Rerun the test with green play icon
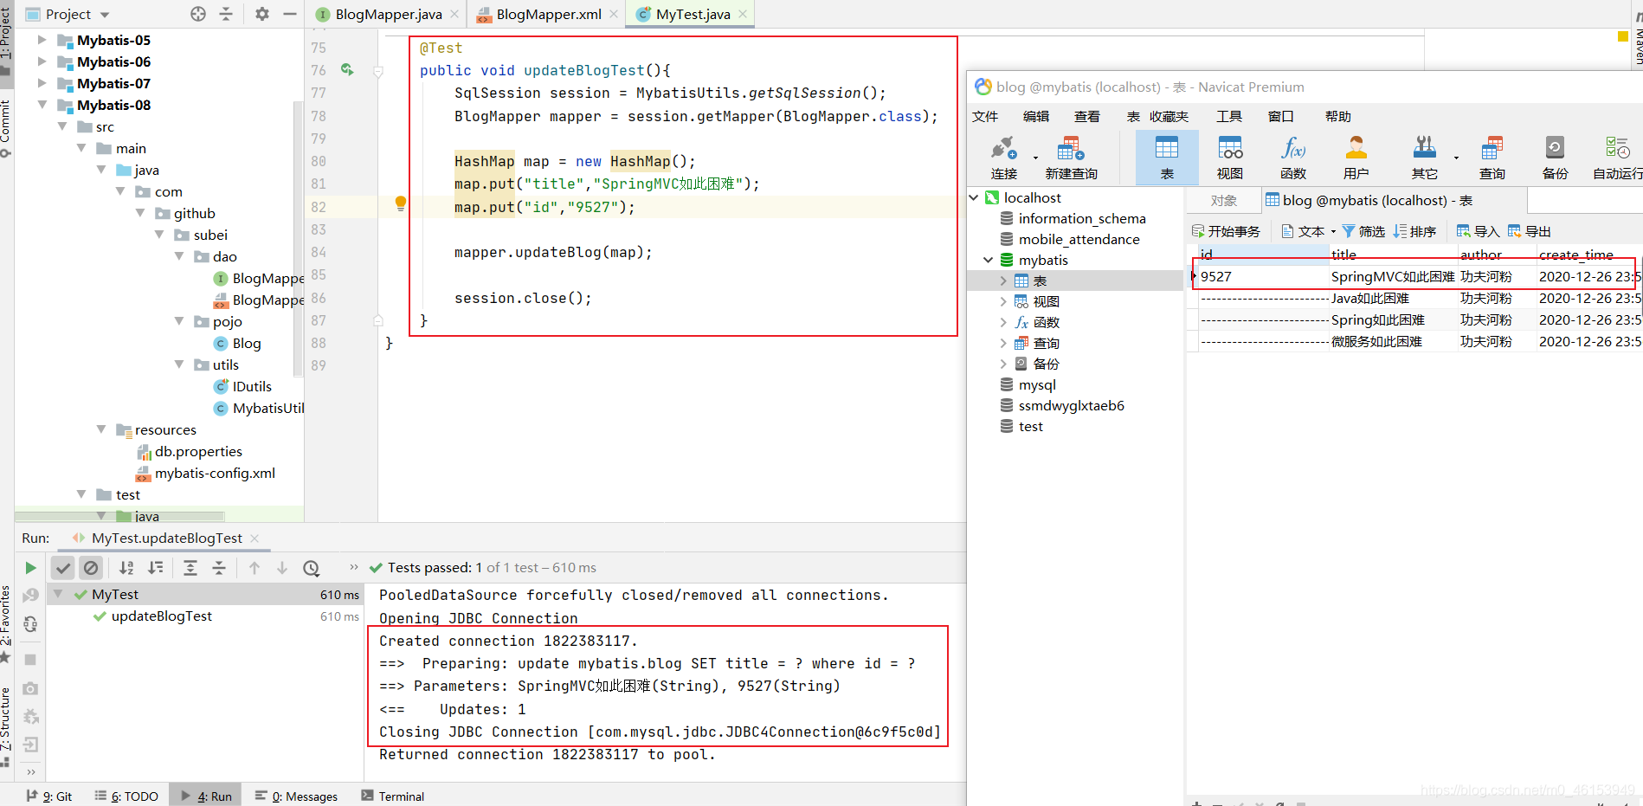This screenshot has width=1643, height=806. click(30, 568)
